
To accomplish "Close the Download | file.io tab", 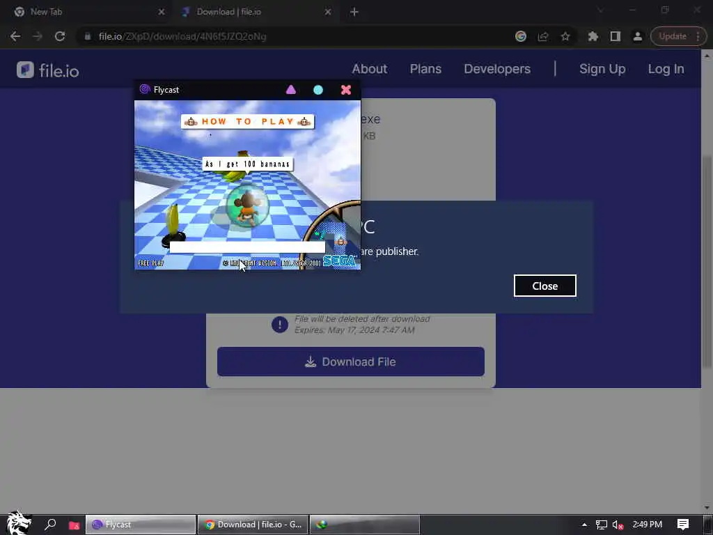I will [x=328, y=12].
